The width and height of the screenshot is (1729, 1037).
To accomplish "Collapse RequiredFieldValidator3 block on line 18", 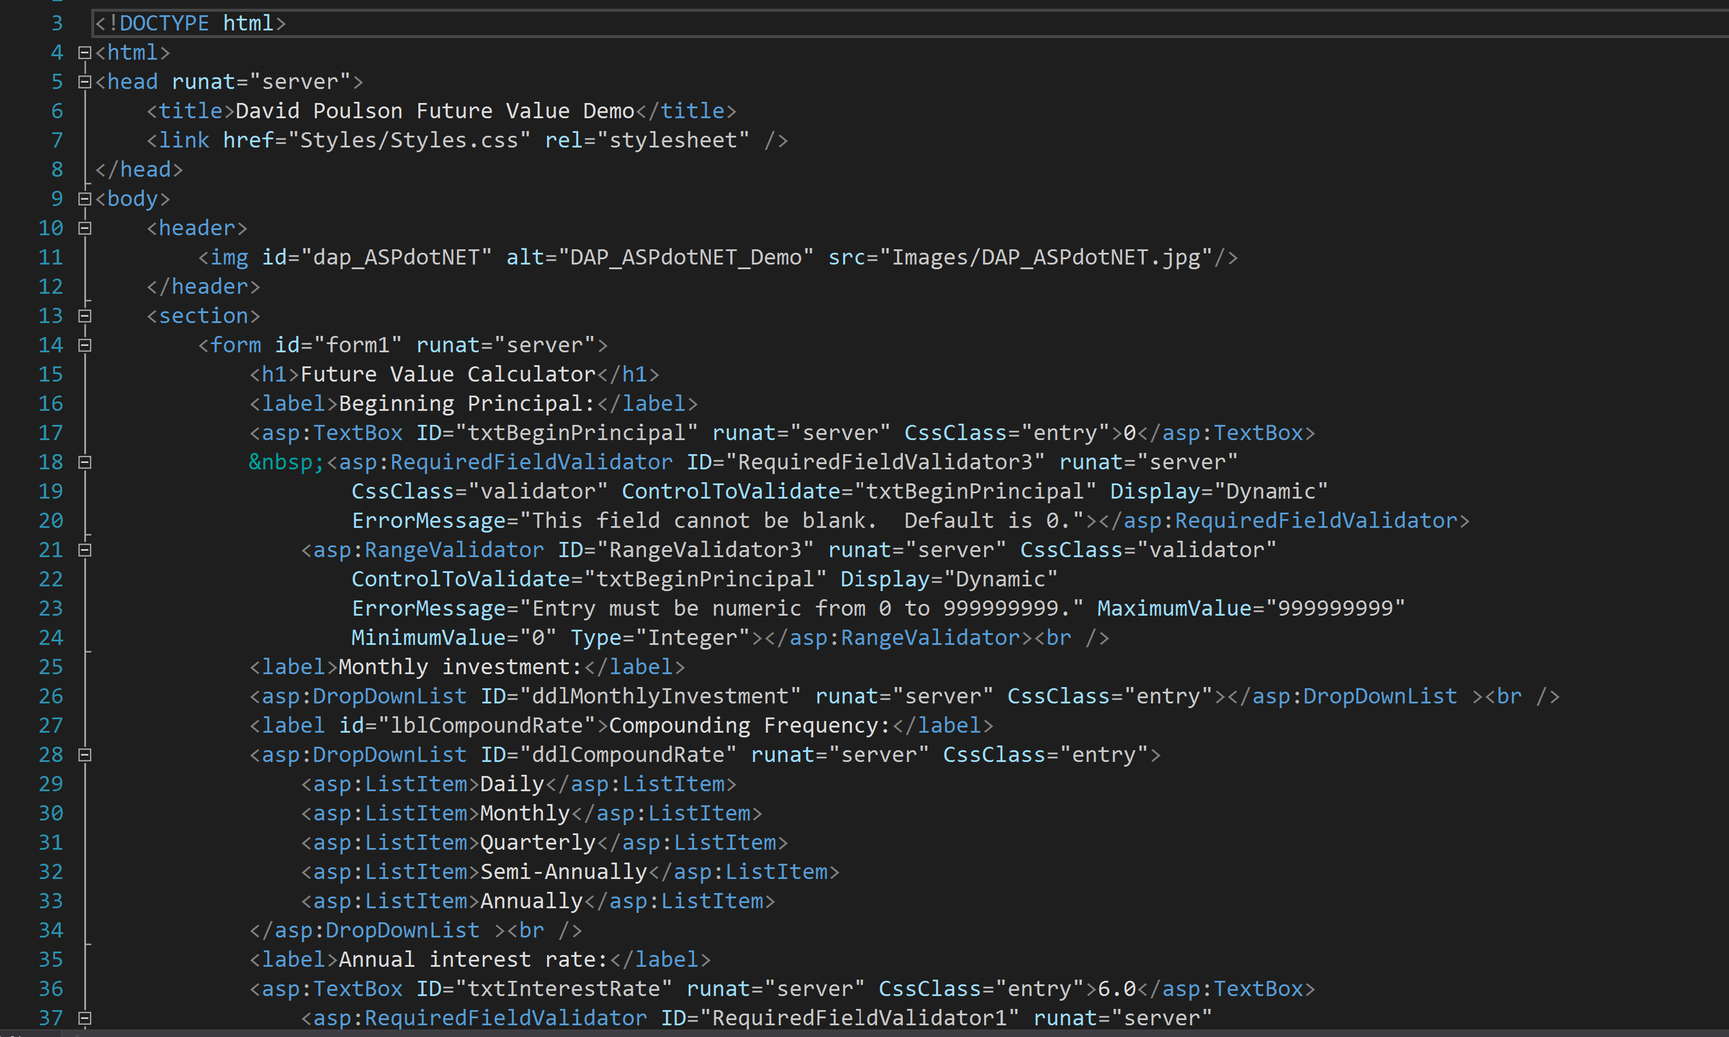I will tap(84, 462).
